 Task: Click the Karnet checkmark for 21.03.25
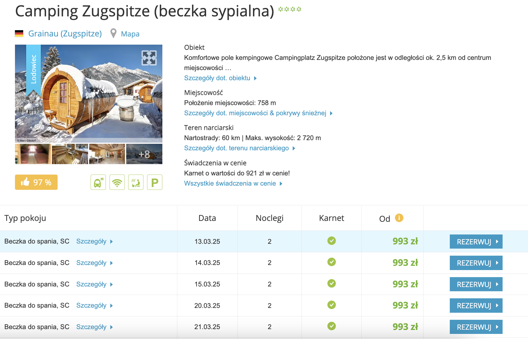tap(331, 326)
